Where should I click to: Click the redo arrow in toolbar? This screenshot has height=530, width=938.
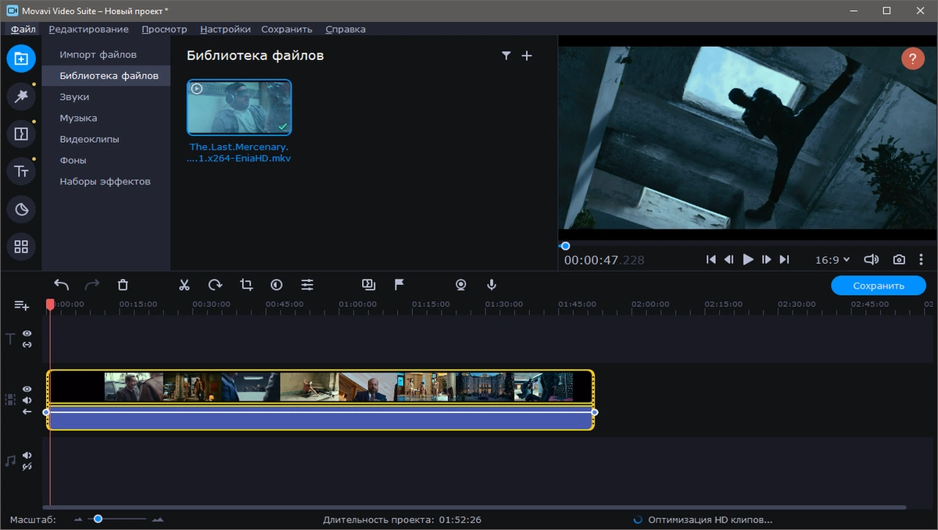[92, 285]
